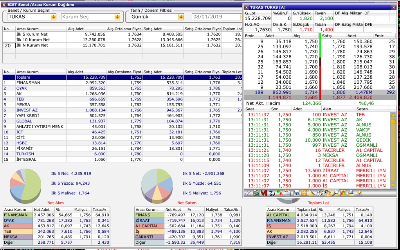This screenshot has width=400, height=250.
Task: Click the Tavan value 2,100
Action: 326,18
